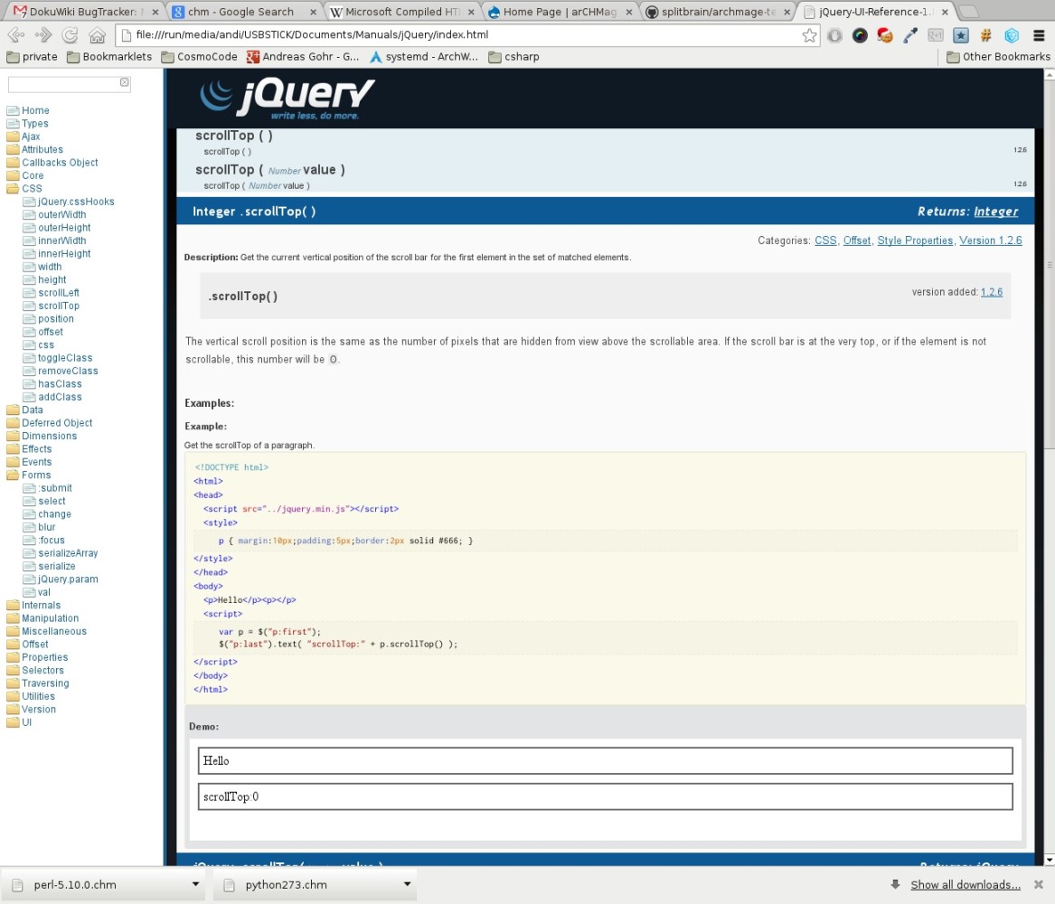The width and height of the screenshot is (1055, 904).
Task: Click the hash symbol extension icon
Action: click(x=985, y=35)
